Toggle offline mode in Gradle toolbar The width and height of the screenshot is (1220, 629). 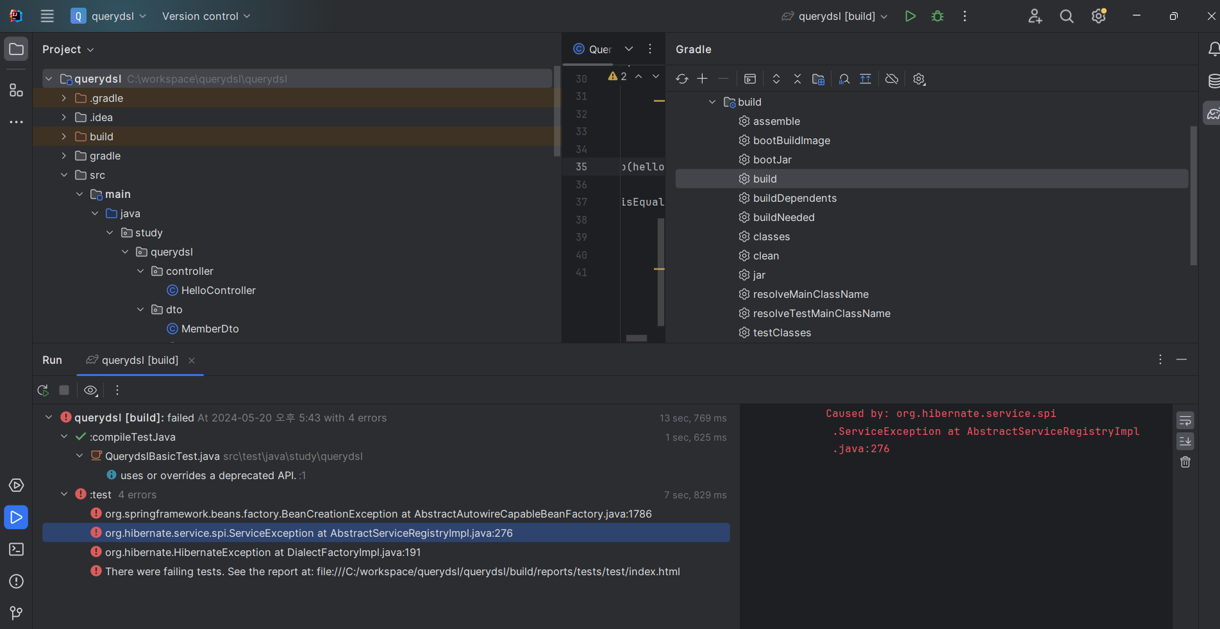point(892,79)
